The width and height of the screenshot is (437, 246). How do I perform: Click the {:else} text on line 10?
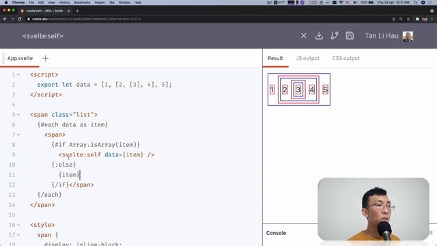(x=64, y=165)
